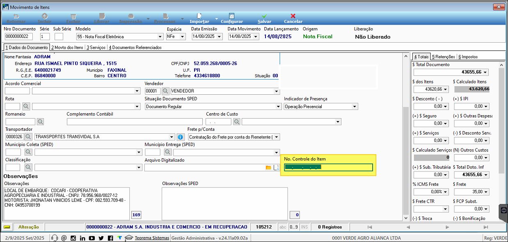
Task: Switch to the Movto dos Itens tab
Action: point(67,48)
